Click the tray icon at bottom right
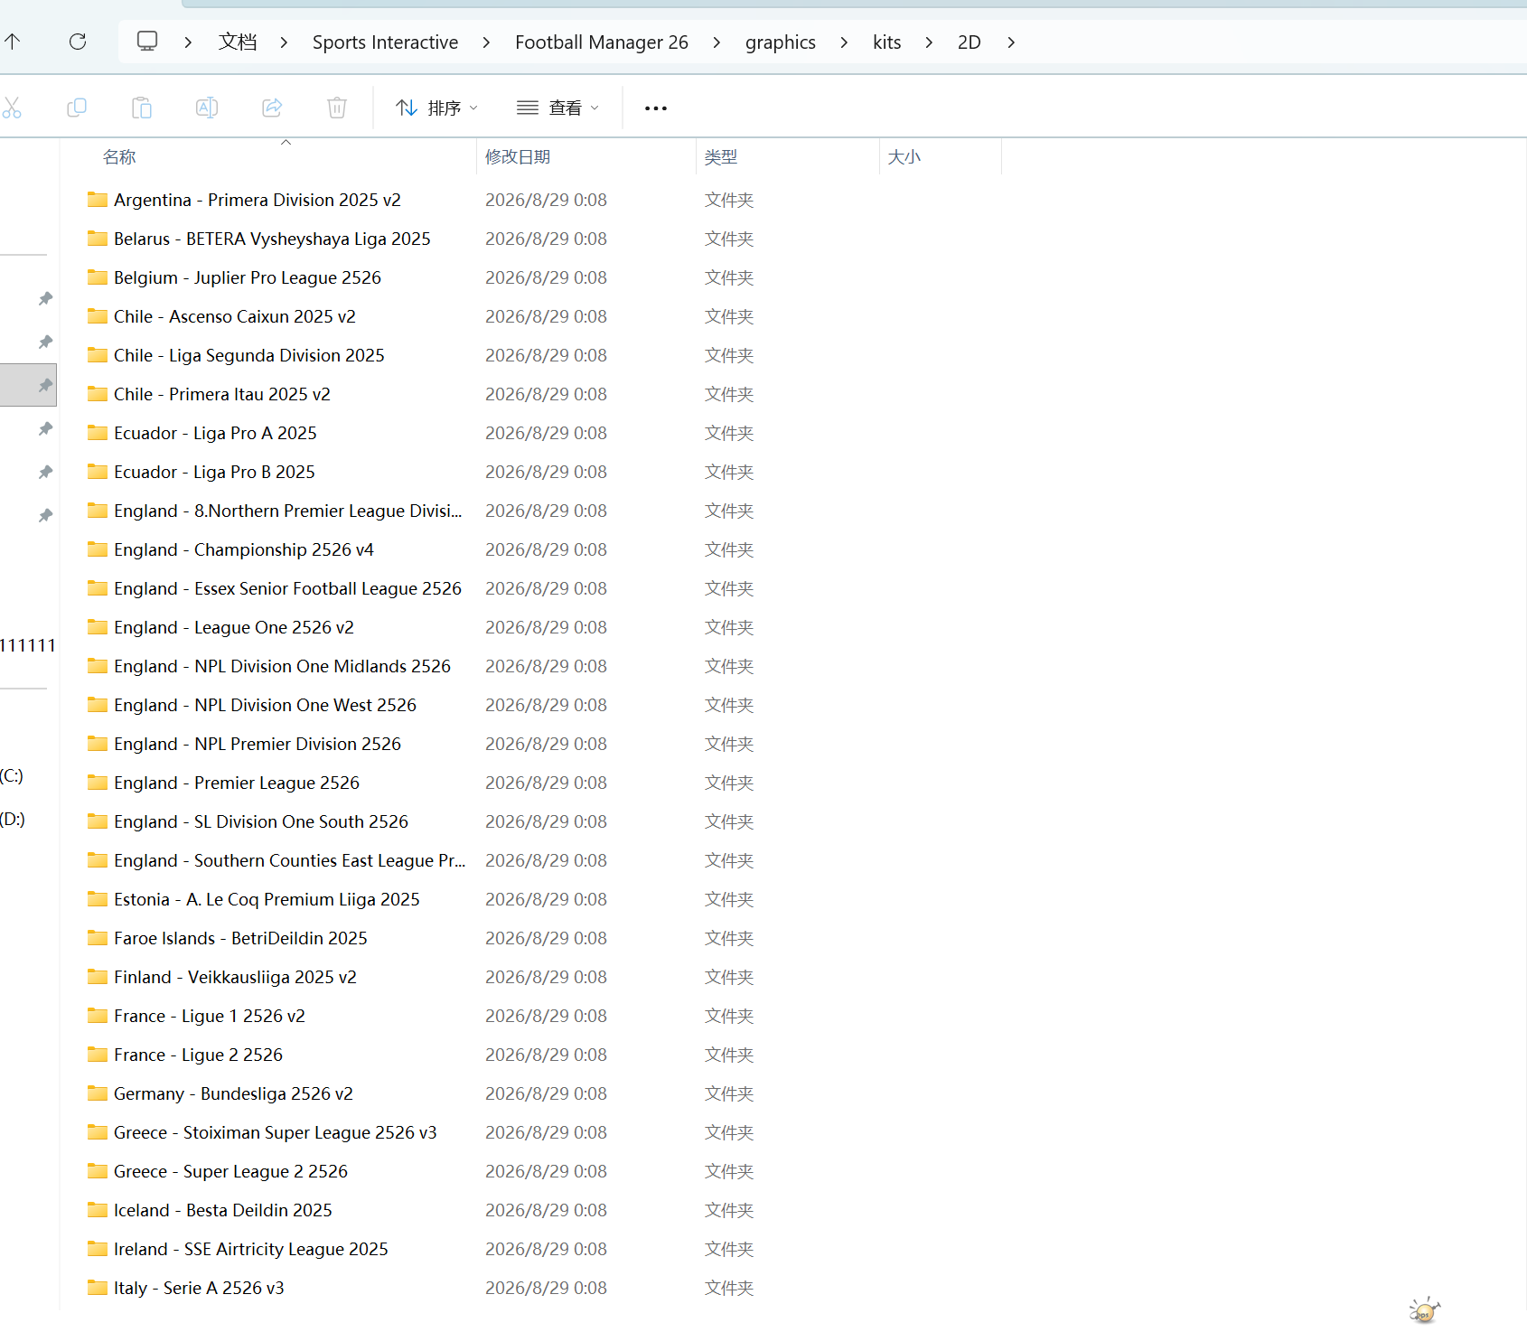 1424,1309
